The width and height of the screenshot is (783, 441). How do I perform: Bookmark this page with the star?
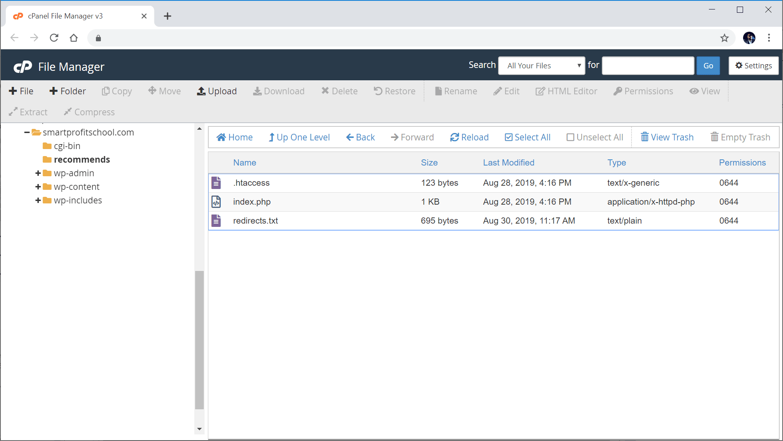coord(725,38)
